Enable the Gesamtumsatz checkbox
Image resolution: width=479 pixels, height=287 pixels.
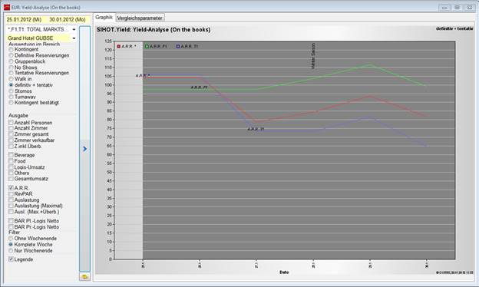pyautogui.click(x=11, y=179)
